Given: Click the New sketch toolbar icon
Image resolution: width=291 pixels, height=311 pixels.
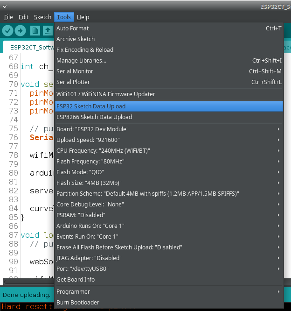Looking at the screenshot, I should (x=35, y=31).
